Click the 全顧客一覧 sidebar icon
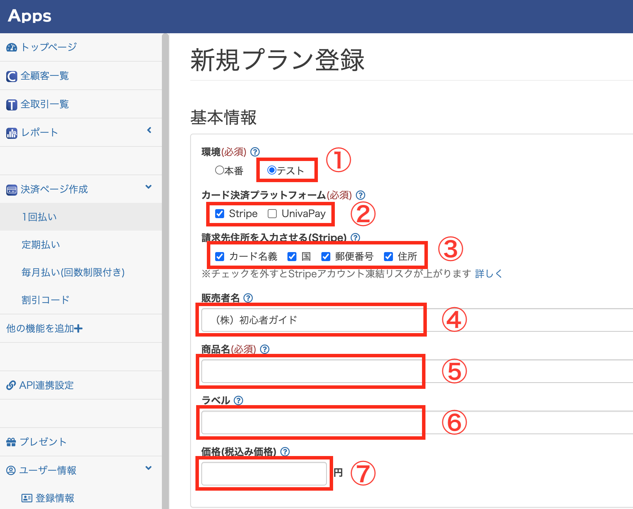Viewport: 633px width, 509px height. [x=11, y=76]
